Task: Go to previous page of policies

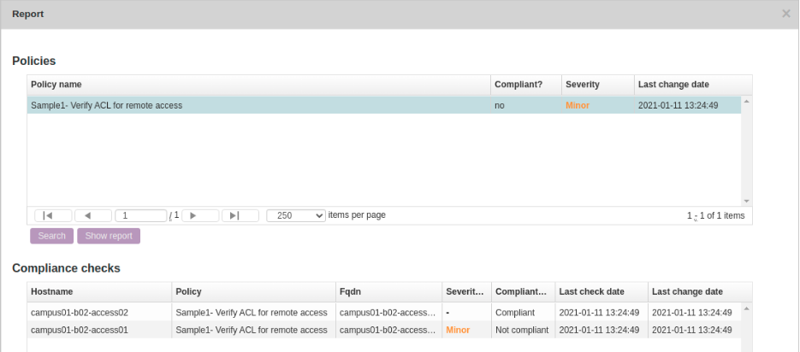Action: coord(92,216)
